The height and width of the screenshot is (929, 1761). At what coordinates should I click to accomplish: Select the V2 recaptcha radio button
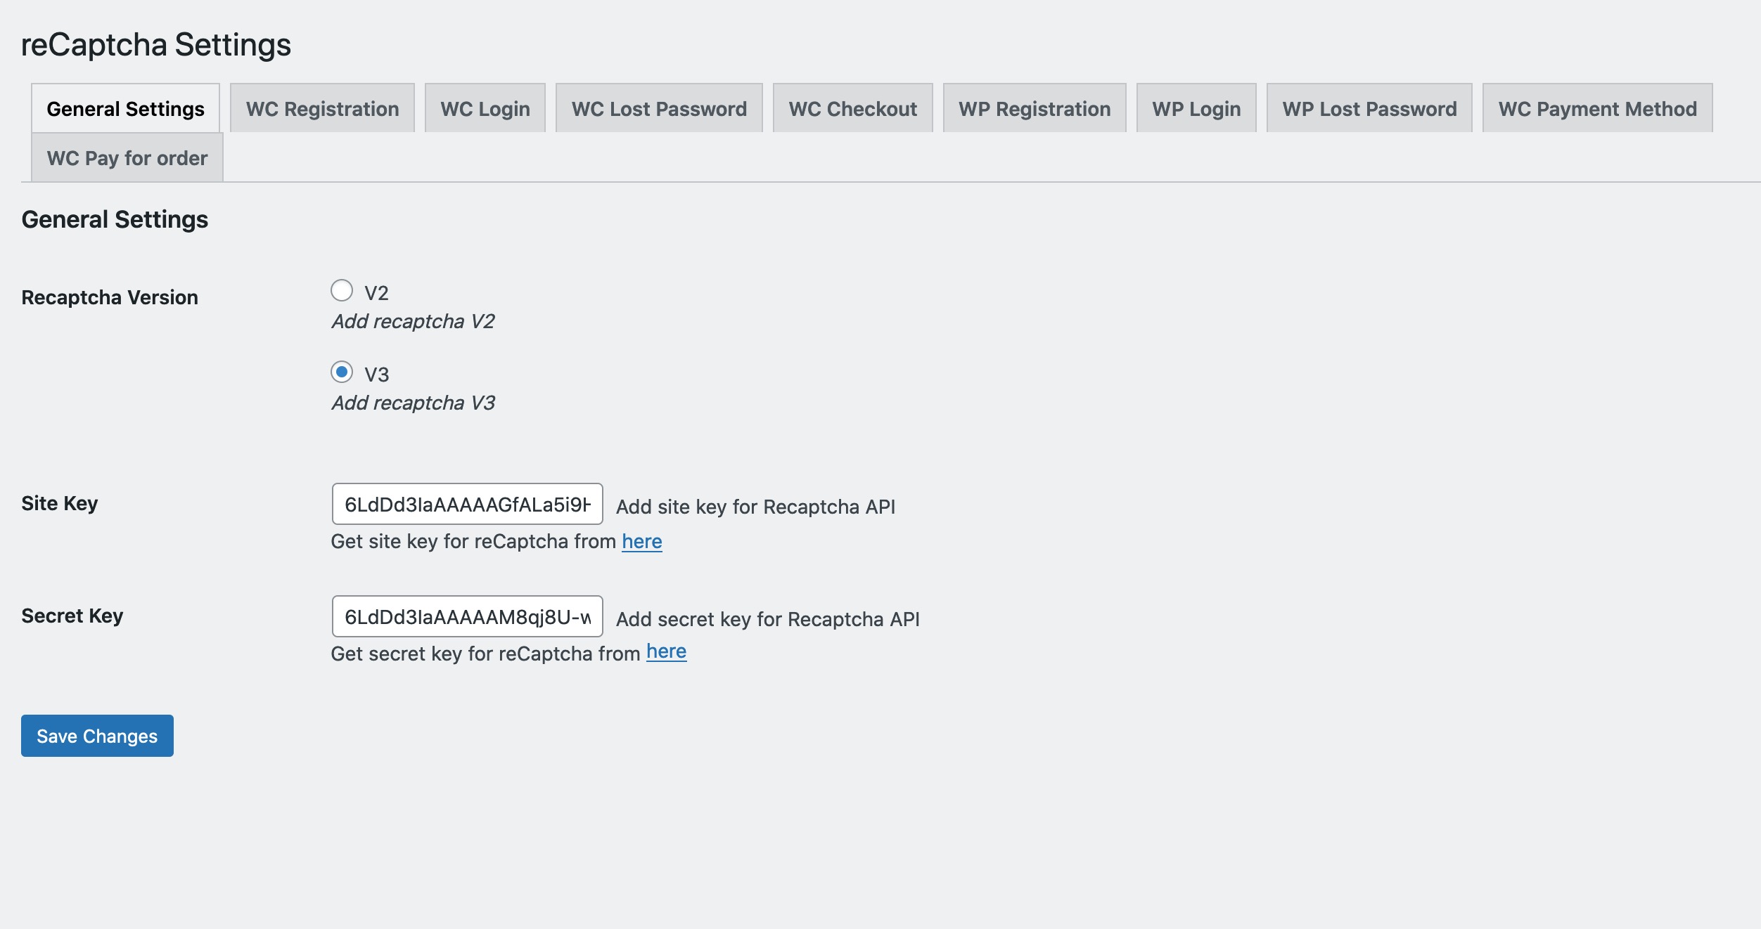342,290
